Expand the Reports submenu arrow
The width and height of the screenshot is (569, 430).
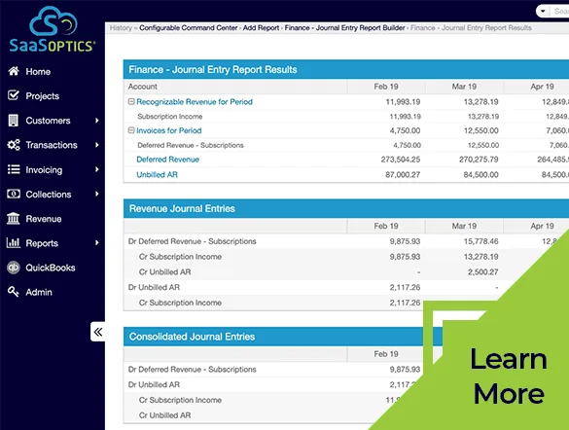(x=97, y=243)
